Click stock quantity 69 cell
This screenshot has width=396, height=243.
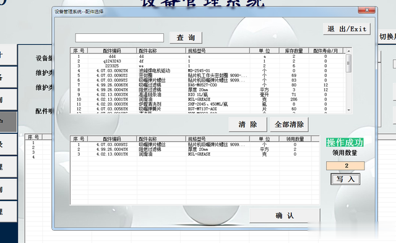[294, 75]
